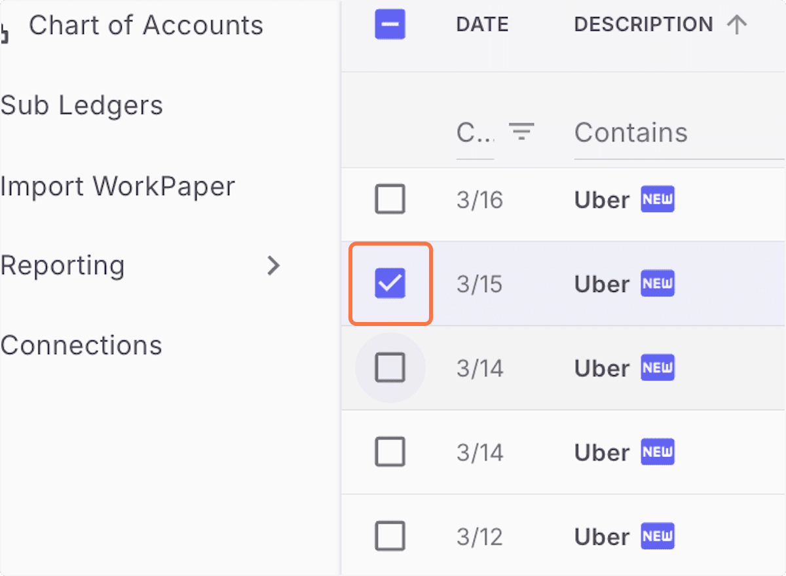Click the Contains filter input field

[631, 132]
